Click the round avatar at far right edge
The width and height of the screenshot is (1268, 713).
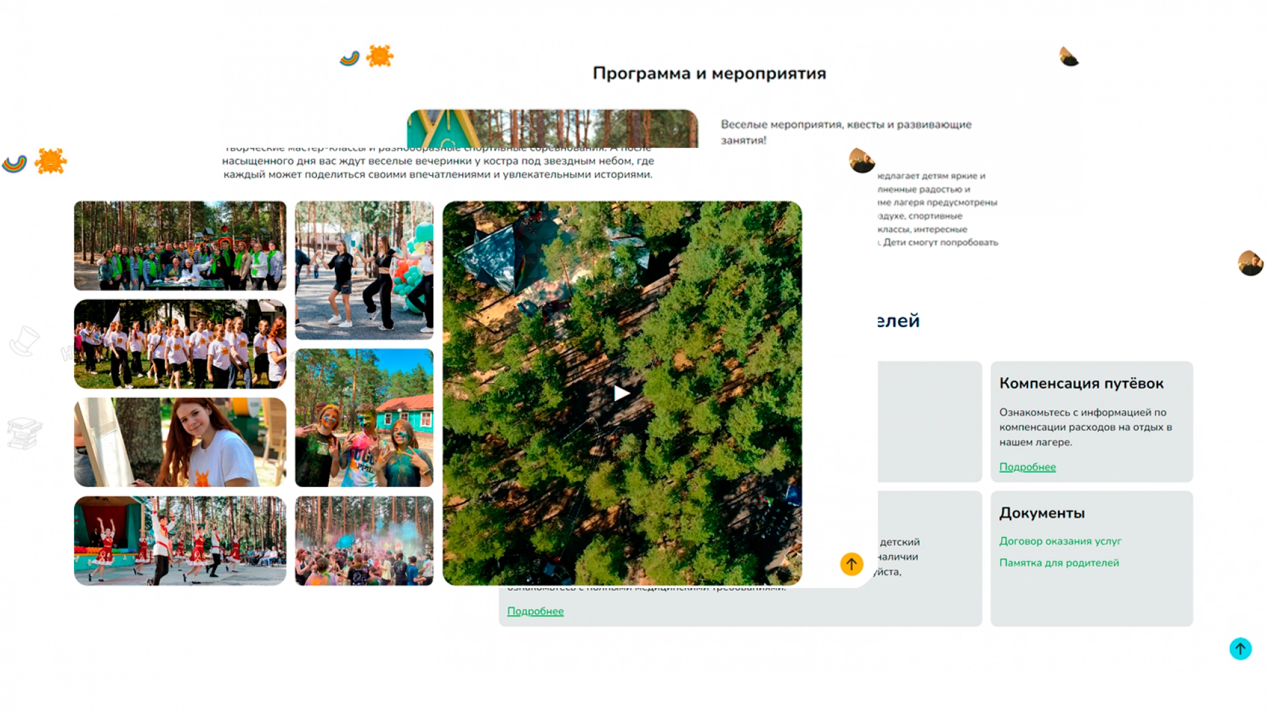(1250, 263)
